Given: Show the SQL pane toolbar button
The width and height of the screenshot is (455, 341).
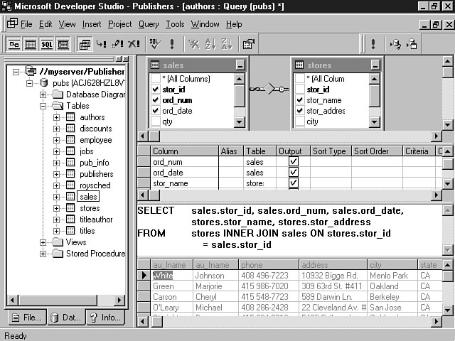Looking at the screenshot, I should pos(46,44).
